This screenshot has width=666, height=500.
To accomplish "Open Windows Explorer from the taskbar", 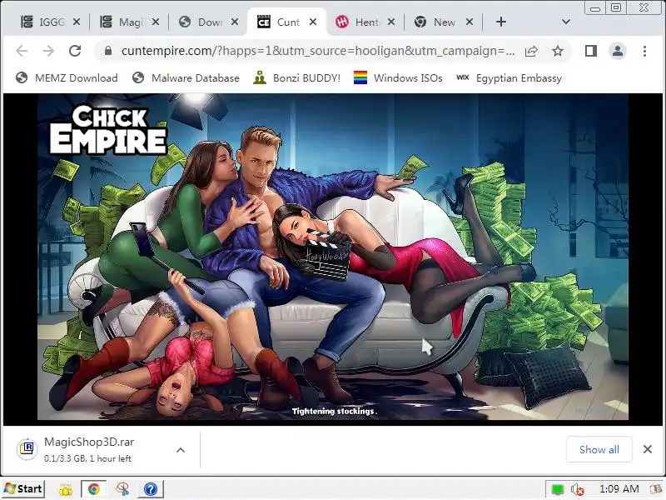I will click(66, 490).
